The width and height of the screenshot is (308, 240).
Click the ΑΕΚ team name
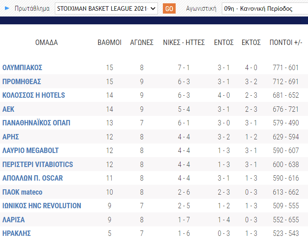(9, 109)
